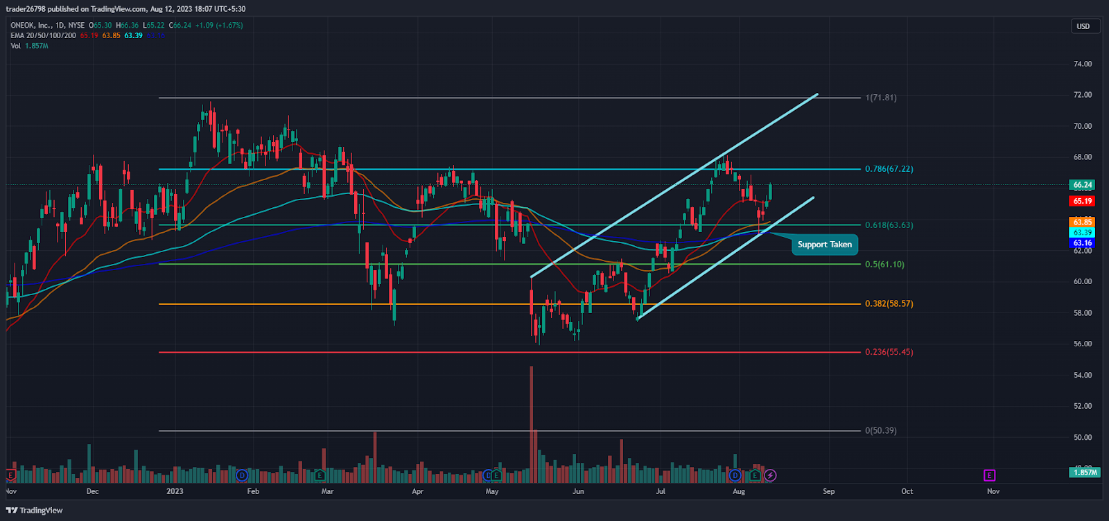The height and width of the screenshot is (521, 1109).
Task: Click the 72.00 price axis label
Action: tap(1083, 95)
